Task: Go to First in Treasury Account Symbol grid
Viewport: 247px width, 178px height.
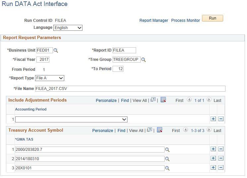Action: [176, 131]
